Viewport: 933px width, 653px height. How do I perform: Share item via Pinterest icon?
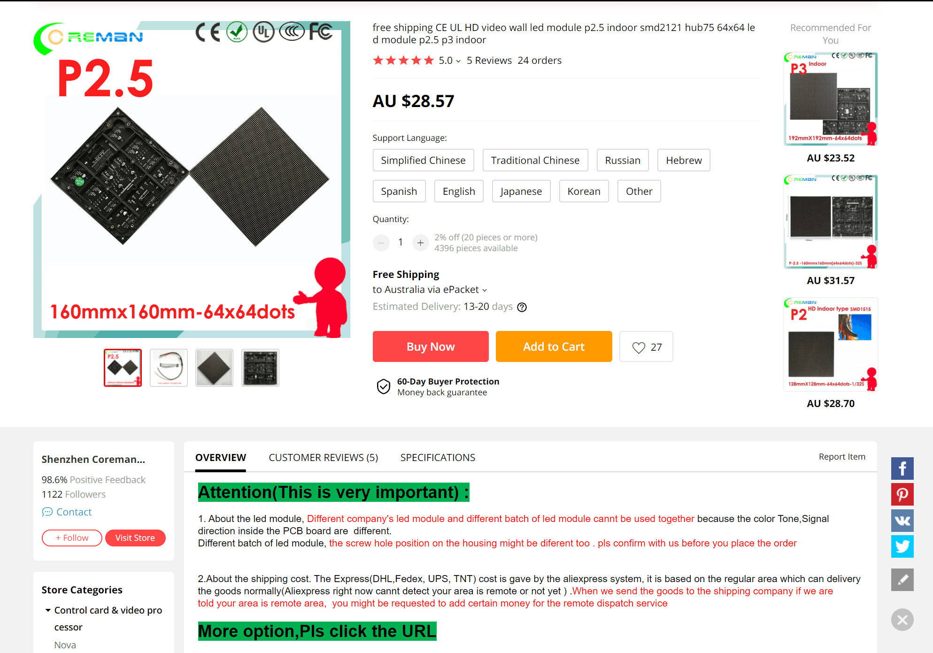[x=902, y=494]
